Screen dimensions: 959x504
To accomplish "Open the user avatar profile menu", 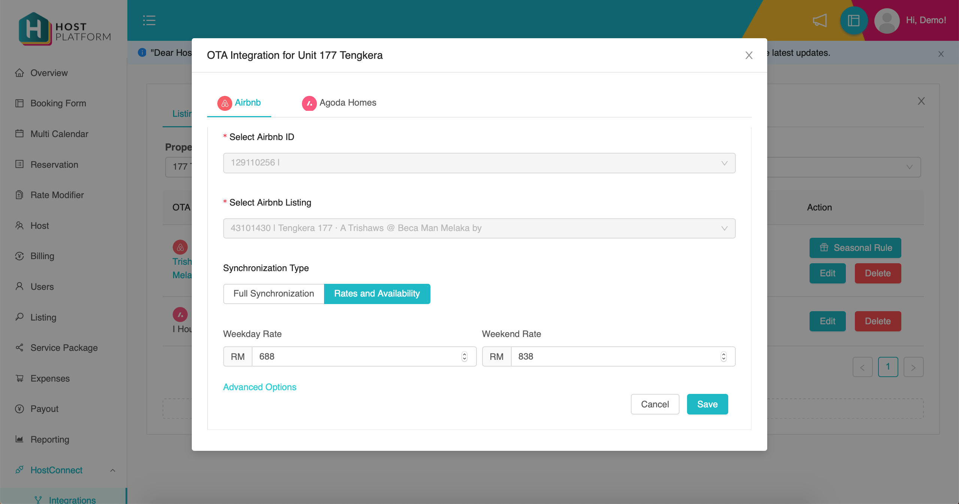I will coord(887,20).
